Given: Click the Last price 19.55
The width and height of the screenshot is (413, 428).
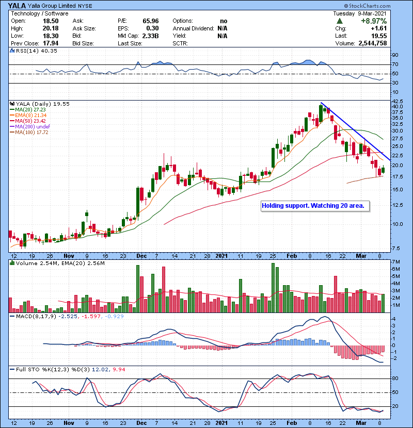Looking at the screenshot, I should click(379, 36).
